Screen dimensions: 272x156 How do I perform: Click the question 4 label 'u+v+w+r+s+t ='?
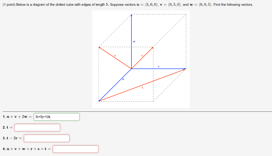point(27,149)
